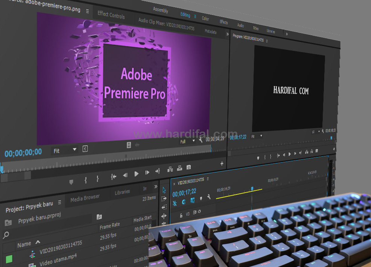Switch to the Color workspace
This screenshot has width=371, height=267.
[x=205, y=18]
